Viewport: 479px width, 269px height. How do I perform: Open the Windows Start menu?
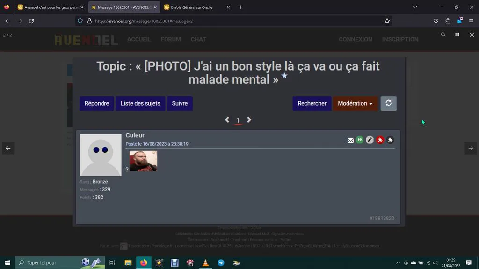point(7,262)
